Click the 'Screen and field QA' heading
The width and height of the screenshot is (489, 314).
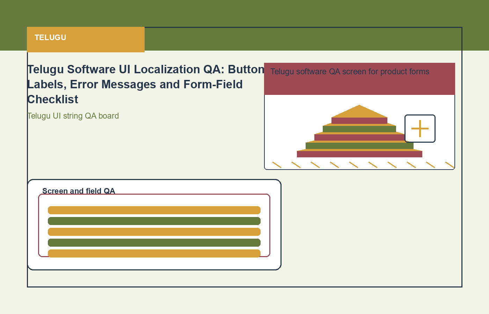tap(79, 191)
